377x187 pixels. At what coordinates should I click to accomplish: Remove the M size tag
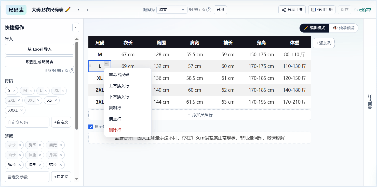[31, 90]
